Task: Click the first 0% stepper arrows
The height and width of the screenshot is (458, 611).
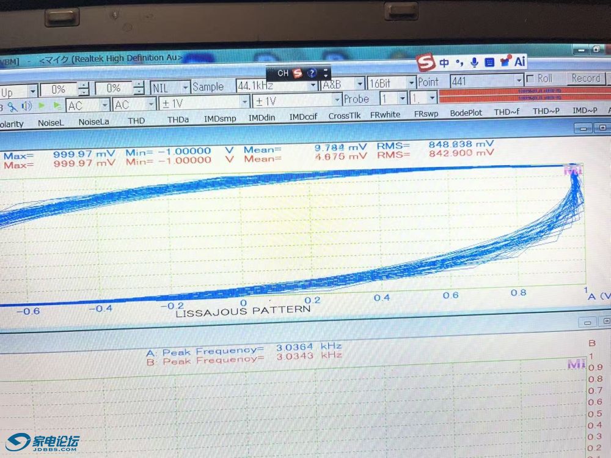Action: pos(83,89)
